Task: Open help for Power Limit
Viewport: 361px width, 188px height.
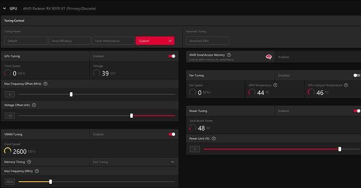Action: coord(213,139)
